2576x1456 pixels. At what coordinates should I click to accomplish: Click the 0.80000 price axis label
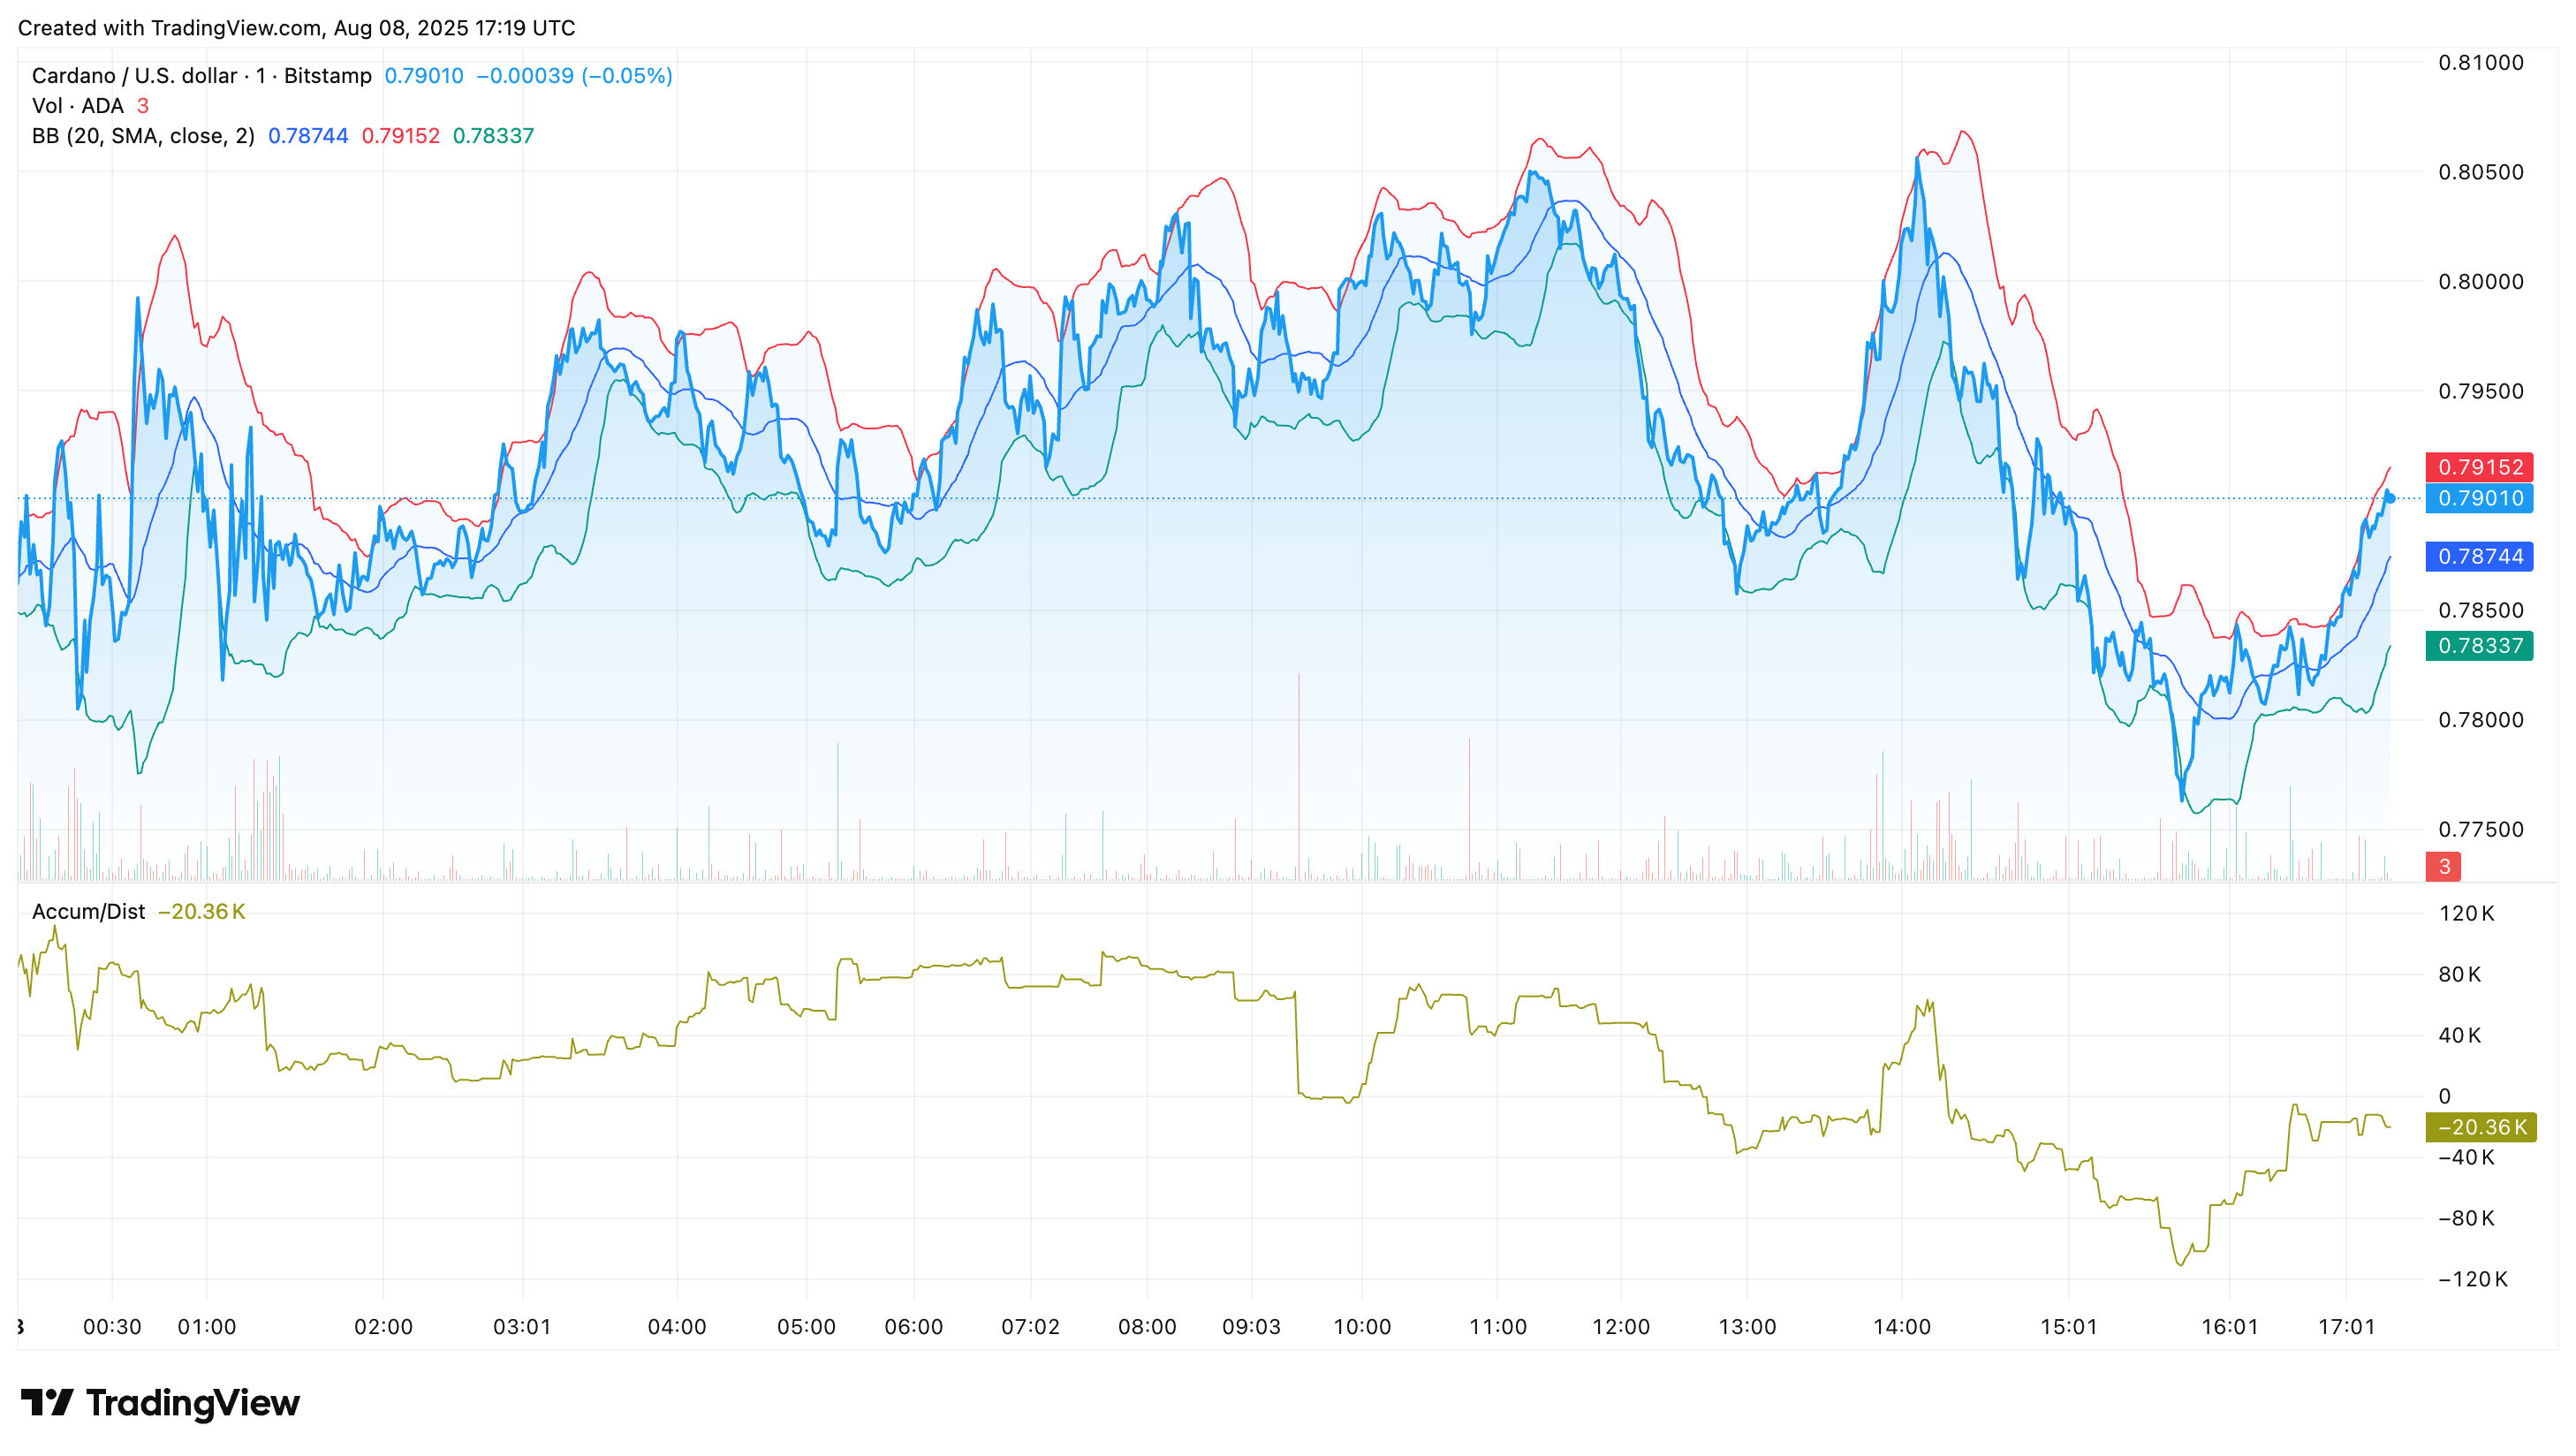pyautogui.click(x=2481, y=281)
